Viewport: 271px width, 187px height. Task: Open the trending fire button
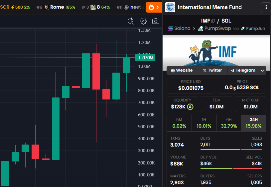click(x=154, y=7)
